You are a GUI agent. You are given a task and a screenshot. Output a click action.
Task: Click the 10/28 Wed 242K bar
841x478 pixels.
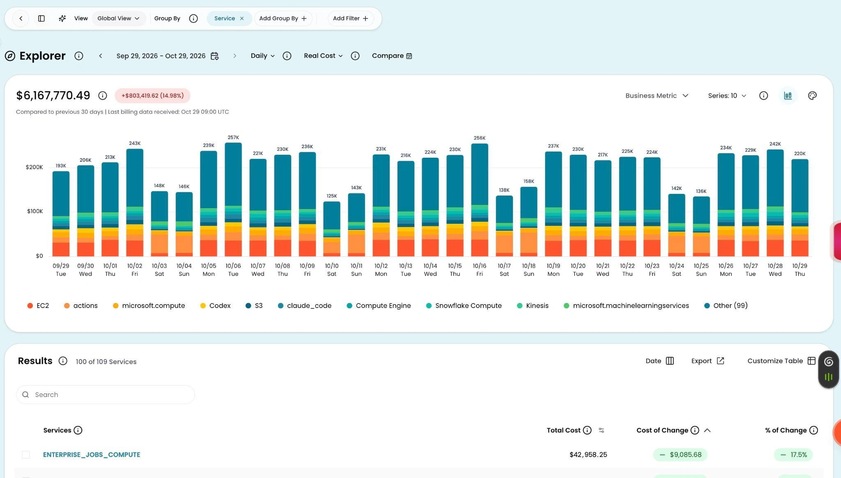point(775,203)
